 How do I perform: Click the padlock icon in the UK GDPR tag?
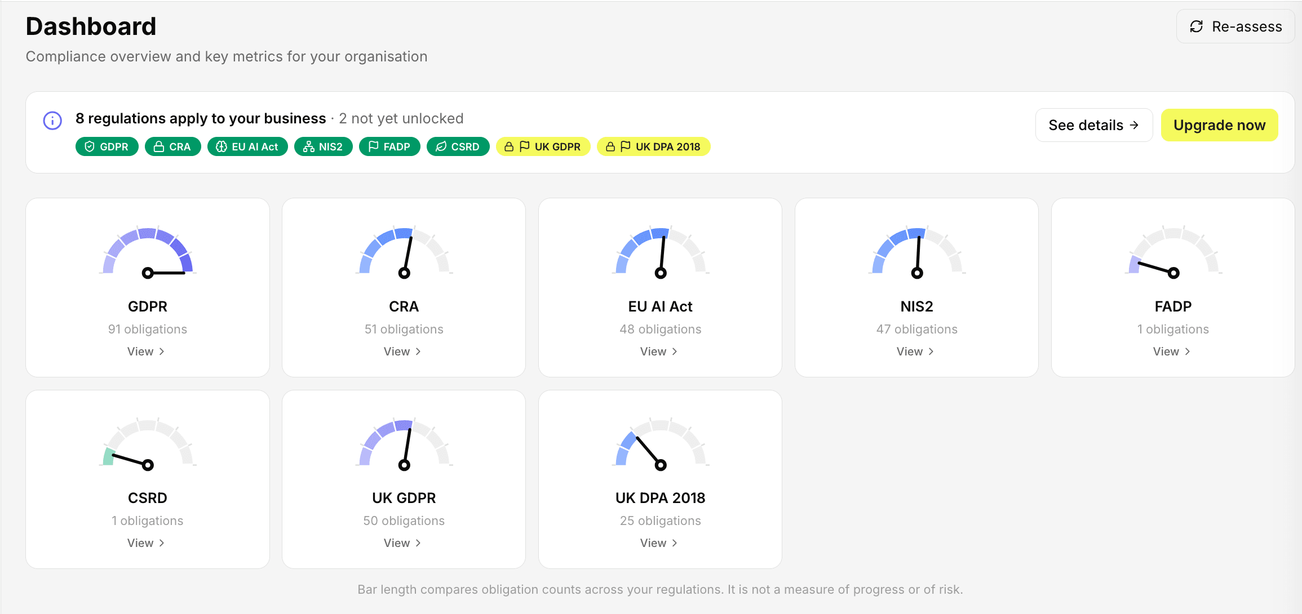[509, 146]
